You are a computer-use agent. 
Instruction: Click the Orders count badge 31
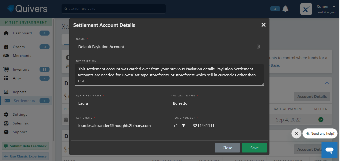click(x=45, y=47)
